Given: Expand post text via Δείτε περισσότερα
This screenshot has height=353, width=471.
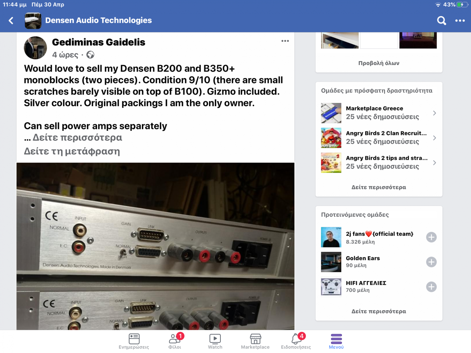Looking at the screenshot, I should (77, 138).
